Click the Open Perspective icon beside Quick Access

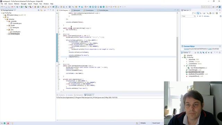pos(213,7)
